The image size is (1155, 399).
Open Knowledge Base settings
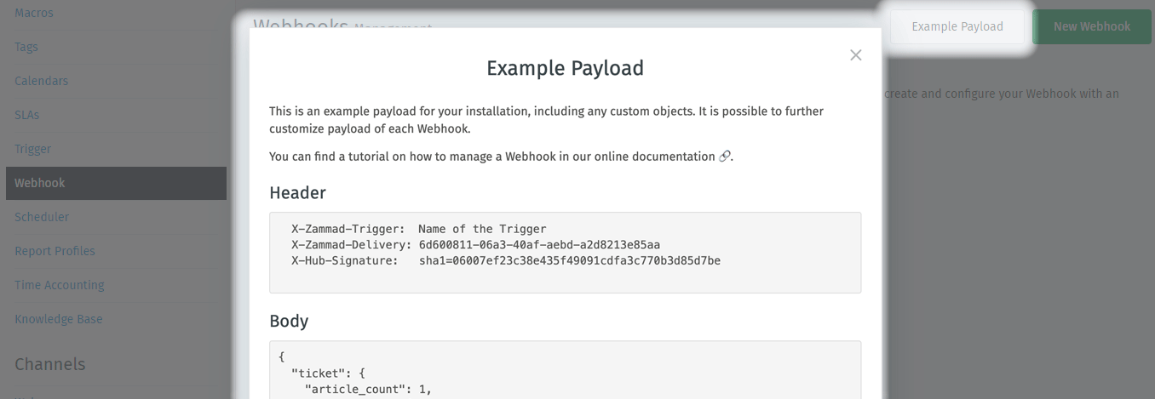coord(58,319)
